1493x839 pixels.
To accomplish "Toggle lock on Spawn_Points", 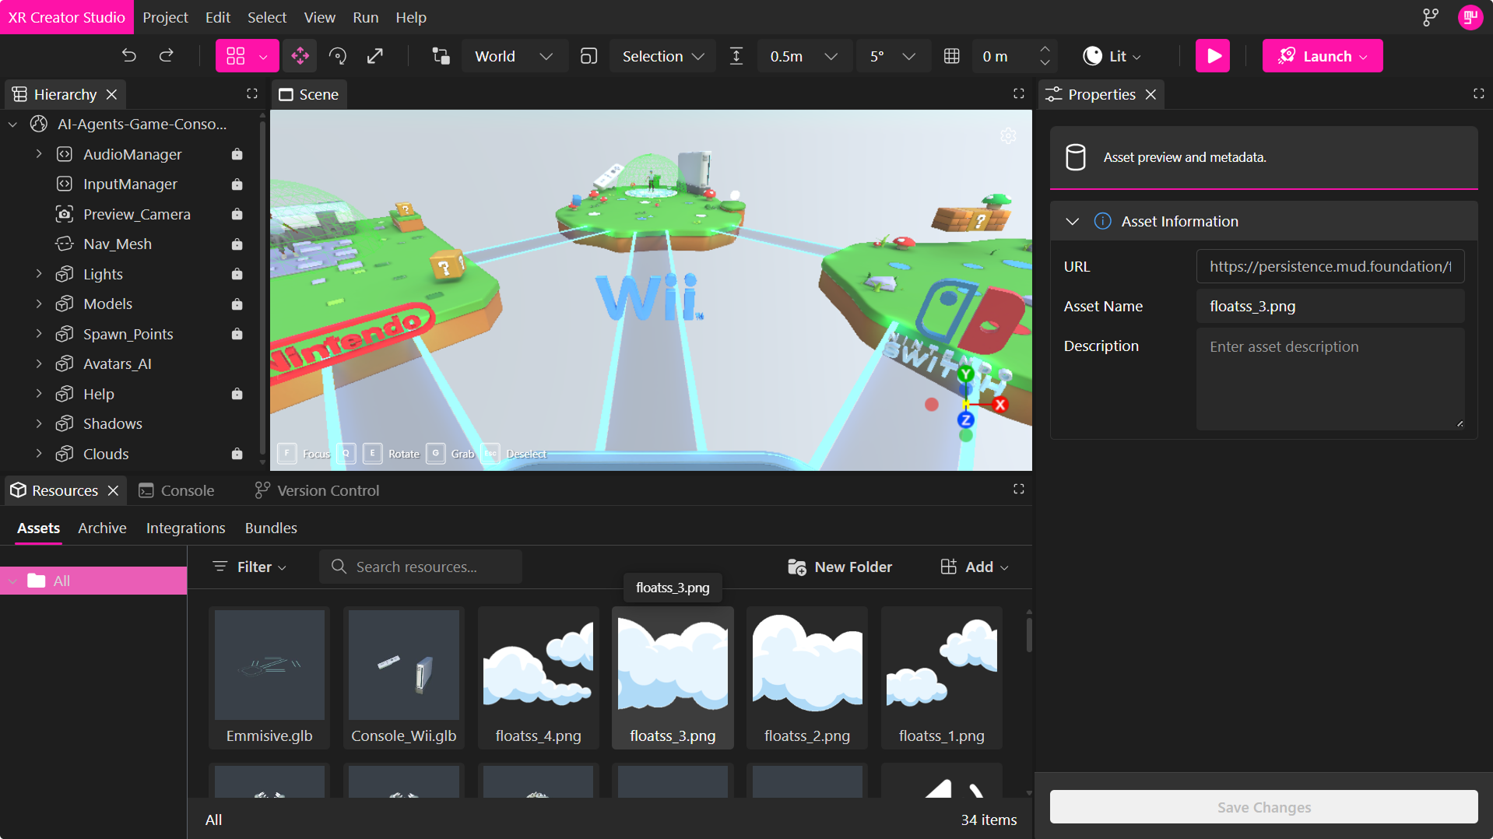I will [237, 334].
